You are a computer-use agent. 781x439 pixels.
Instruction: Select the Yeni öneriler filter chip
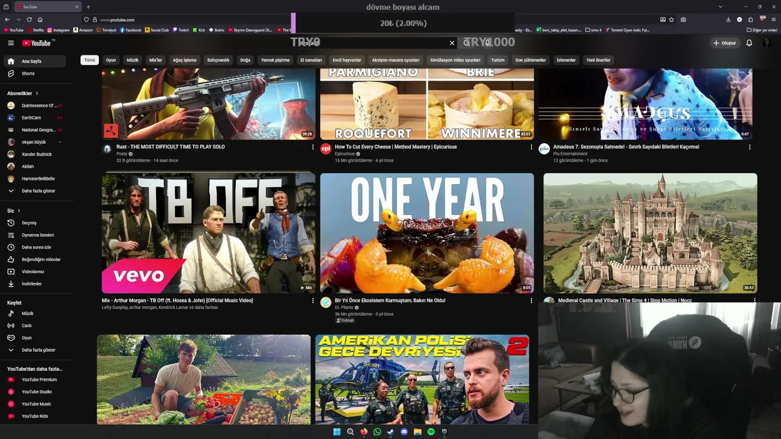(x=598, y=60)
